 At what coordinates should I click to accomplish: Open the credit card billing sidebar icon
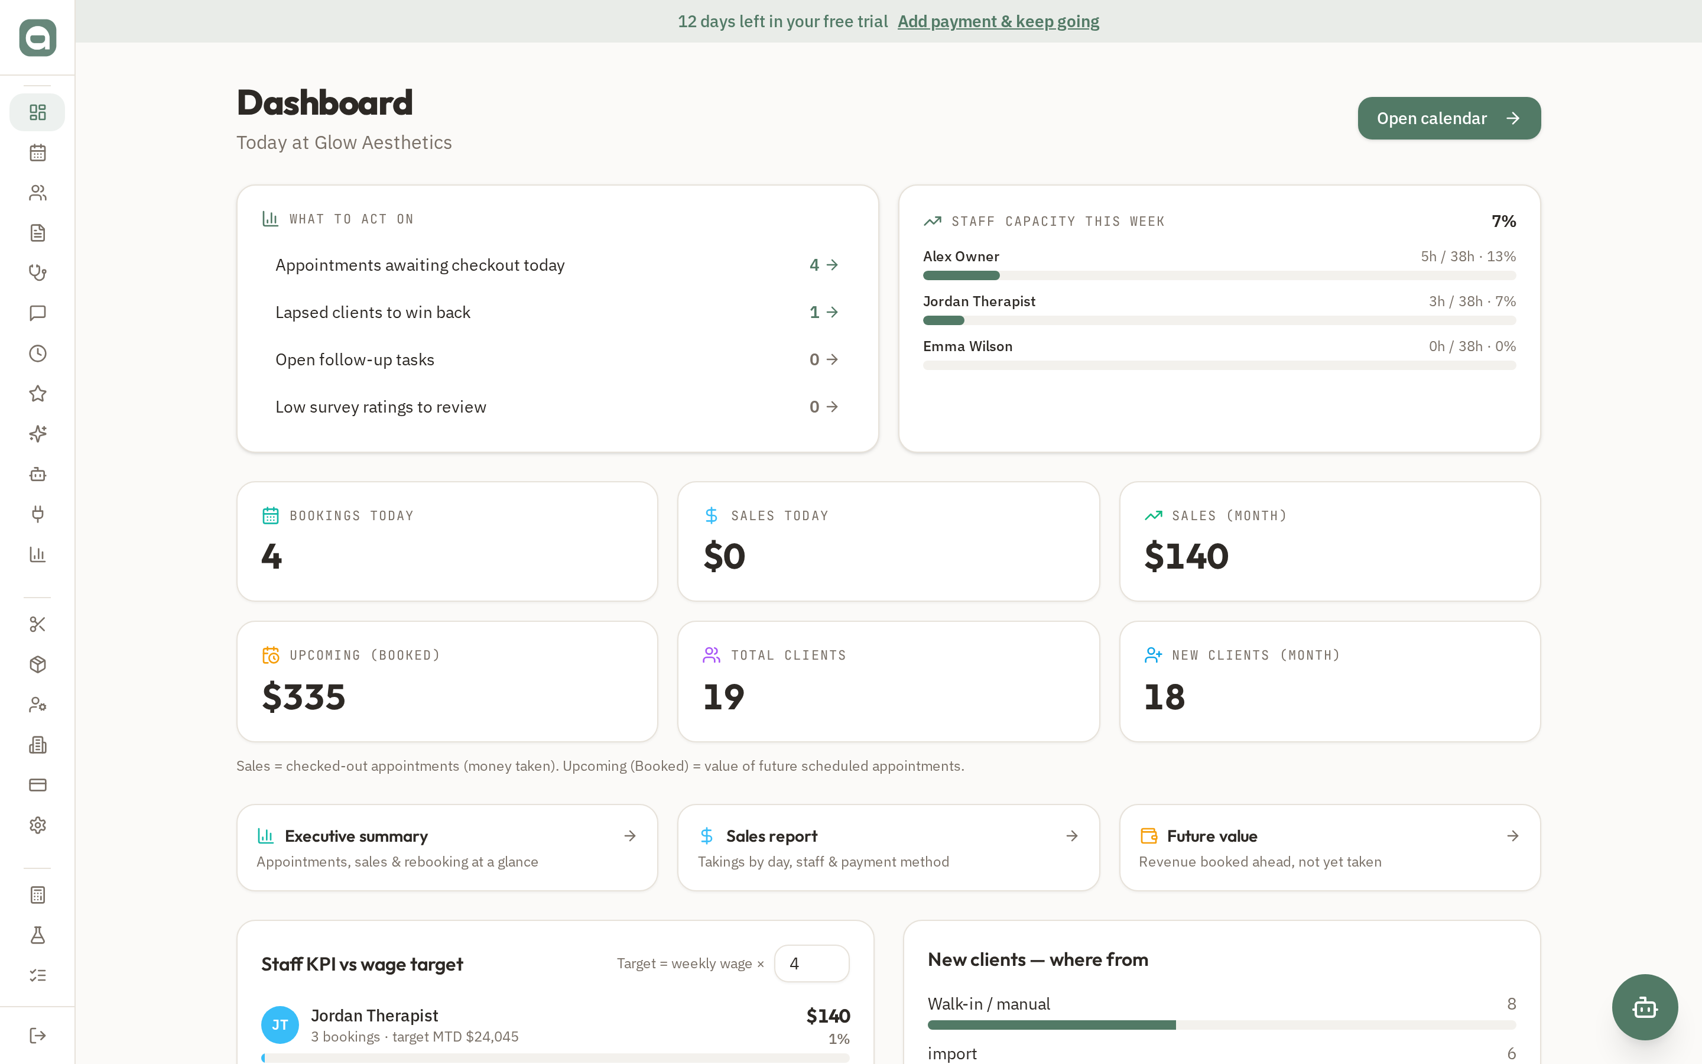tap(37, 784)
